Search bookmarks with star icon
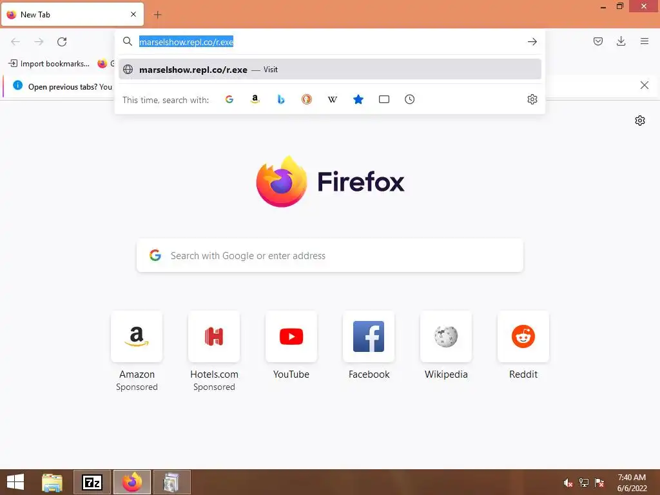Viewport: 660px width, 495px height. pos(358,99)
